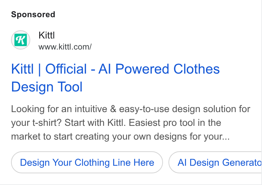This screenshot has width=262, height=185.
Task: Click the word Official in the ad title
Action: 66,69
